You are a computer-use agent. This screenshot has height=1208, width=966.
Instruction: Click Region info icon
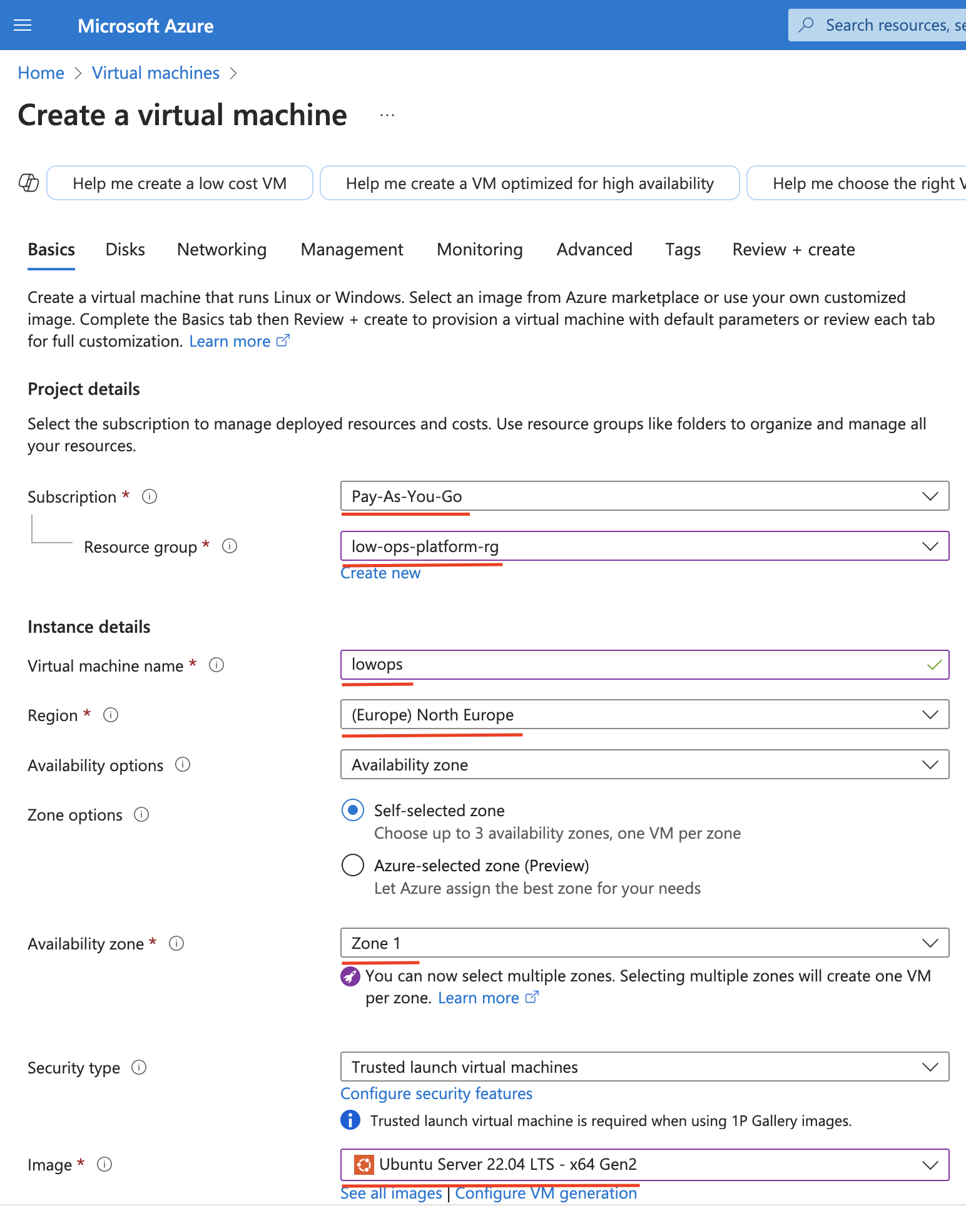pos(111,715)
